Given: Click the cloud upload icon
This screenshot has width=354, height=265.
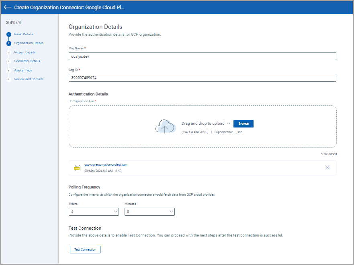Looking at the screenshot, I should coord(166,126).
